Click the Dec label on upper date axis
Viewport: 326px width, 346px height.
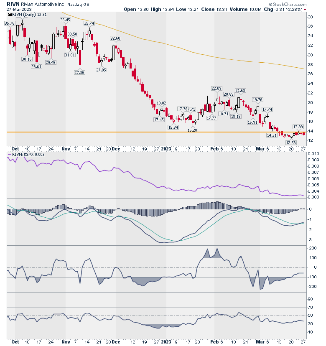pyautogui.click(x=116, y=149)
